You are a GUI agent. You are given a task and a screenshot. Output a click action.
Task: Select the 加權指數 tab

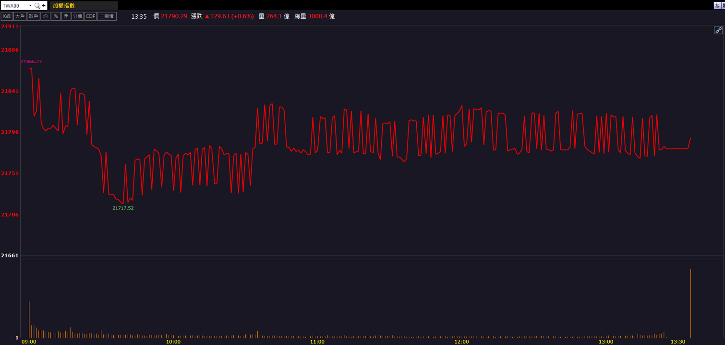pos(84,6)
